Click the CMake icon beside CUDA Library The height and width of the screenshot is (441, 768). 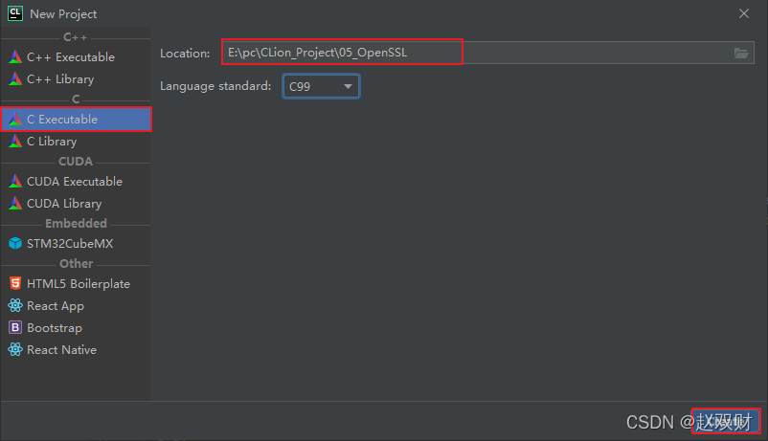click(x=15, y=203)
